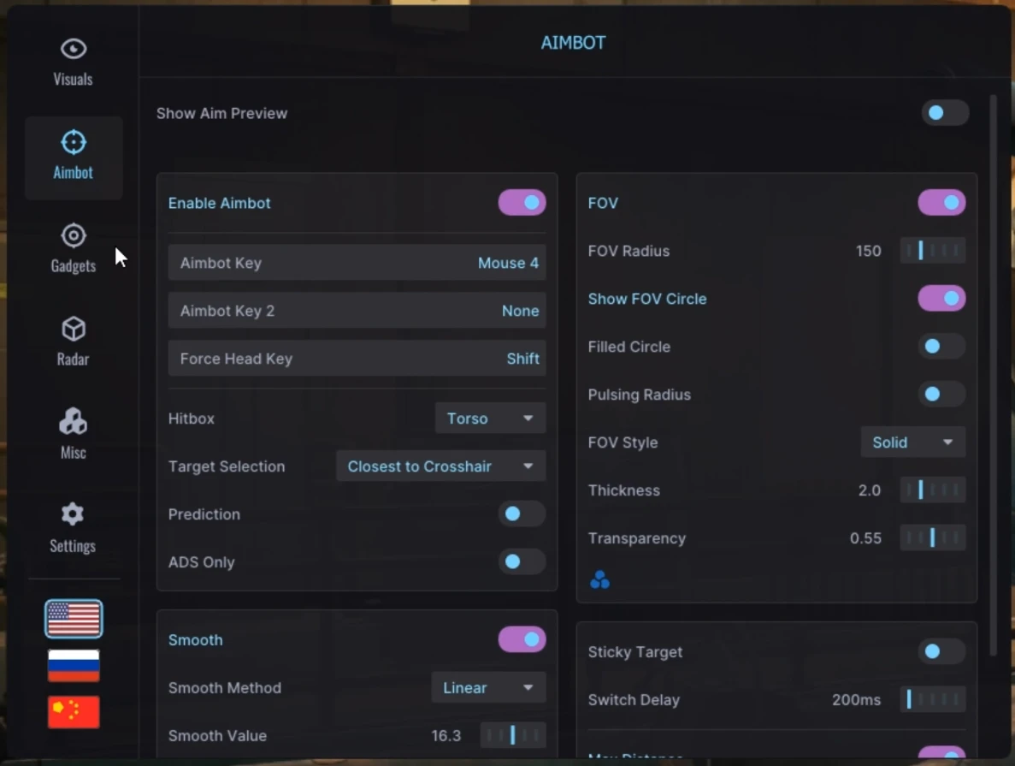Screen dimensions: 1015x766
Task: Expand Target Selection dropdown
Action: click(x=441, y=466)
